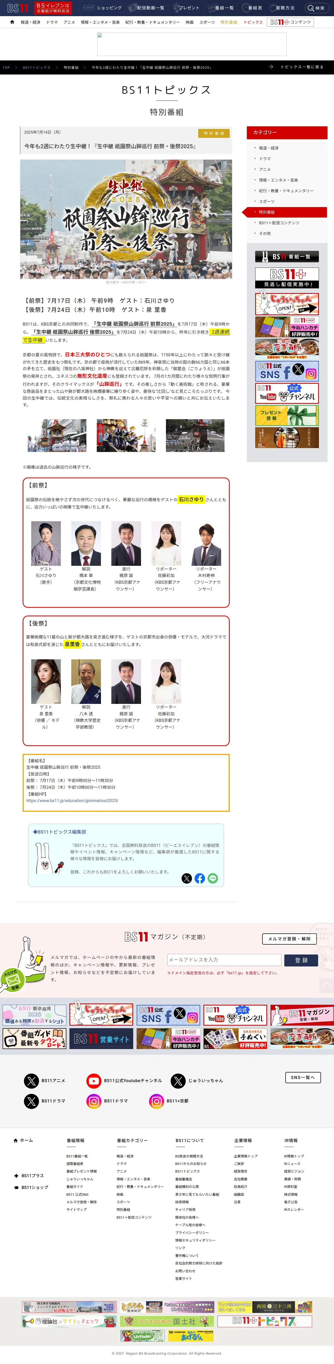Open BS11+ 見逃し配信実施中 banner
Image resolution: width=334 pixels, height=1364 pixels.
[x=287, y=277]
